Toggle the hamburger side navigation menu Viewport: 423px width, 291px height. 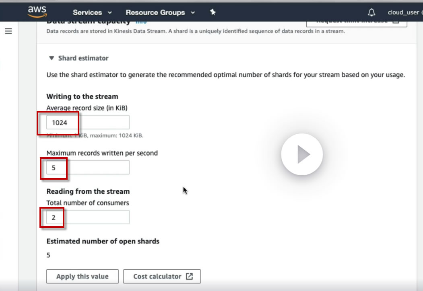[x=8, y=31]
